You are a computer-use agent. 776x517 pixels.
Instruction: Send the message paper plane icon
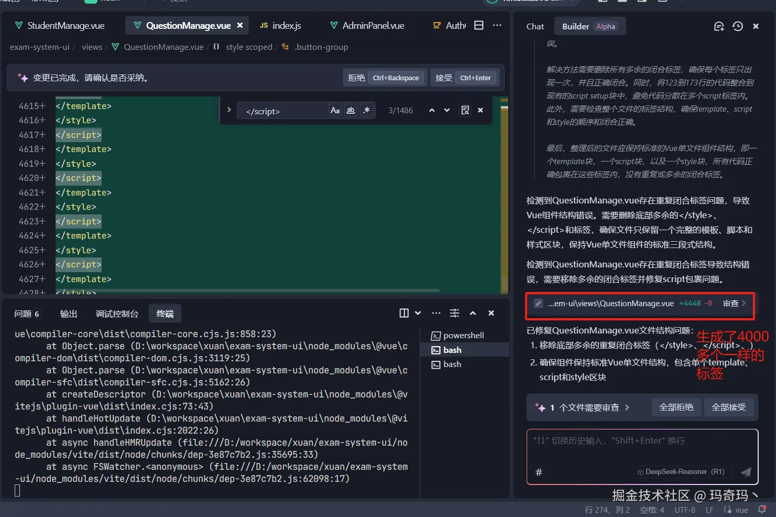pyautogui.click(x=746, y=472)
